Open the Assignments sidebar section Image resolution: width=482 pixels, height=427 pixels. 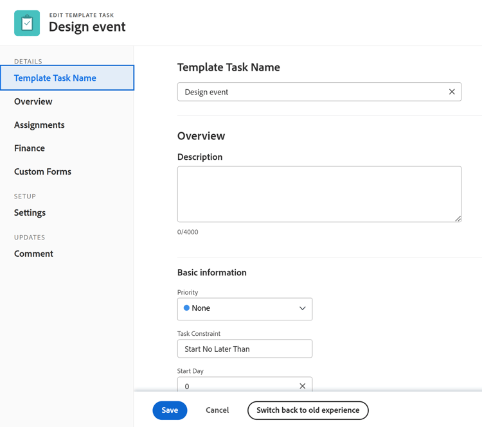point(39,125)
